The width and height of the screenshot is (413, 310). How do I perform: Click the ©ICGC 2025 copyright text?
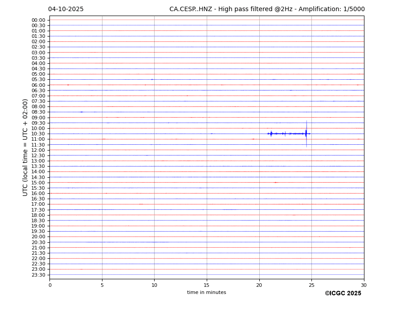pyautogui.click(x=343, y=294)
